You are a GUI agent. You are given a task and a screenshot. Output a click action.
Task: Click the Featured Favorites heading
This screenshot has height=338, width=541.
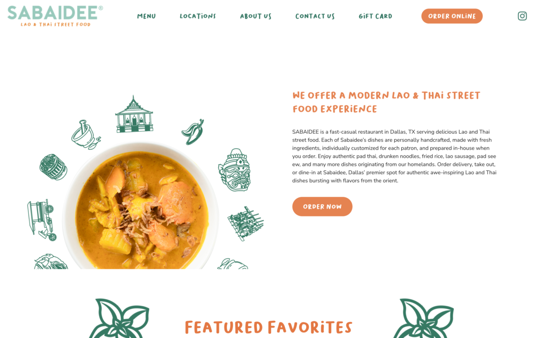[x=268, y=327]
